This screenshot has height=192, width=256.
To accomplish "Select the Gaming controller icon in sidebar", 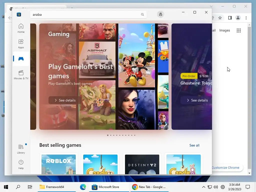I will click(21, 58).
